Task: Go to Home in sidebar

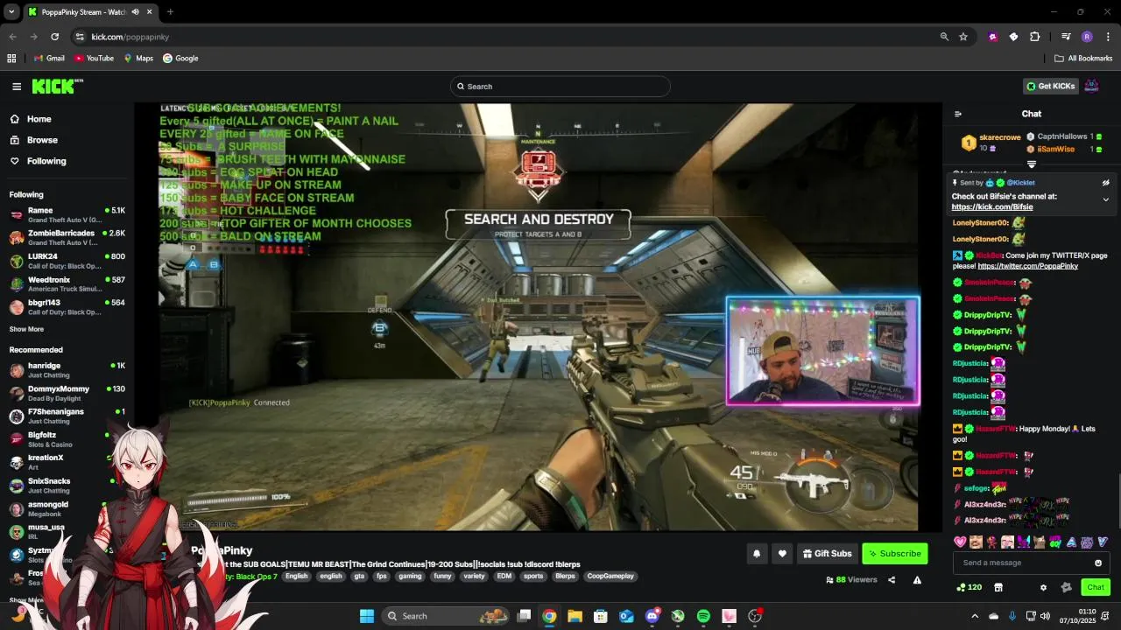Action: [x=39, y=119]
